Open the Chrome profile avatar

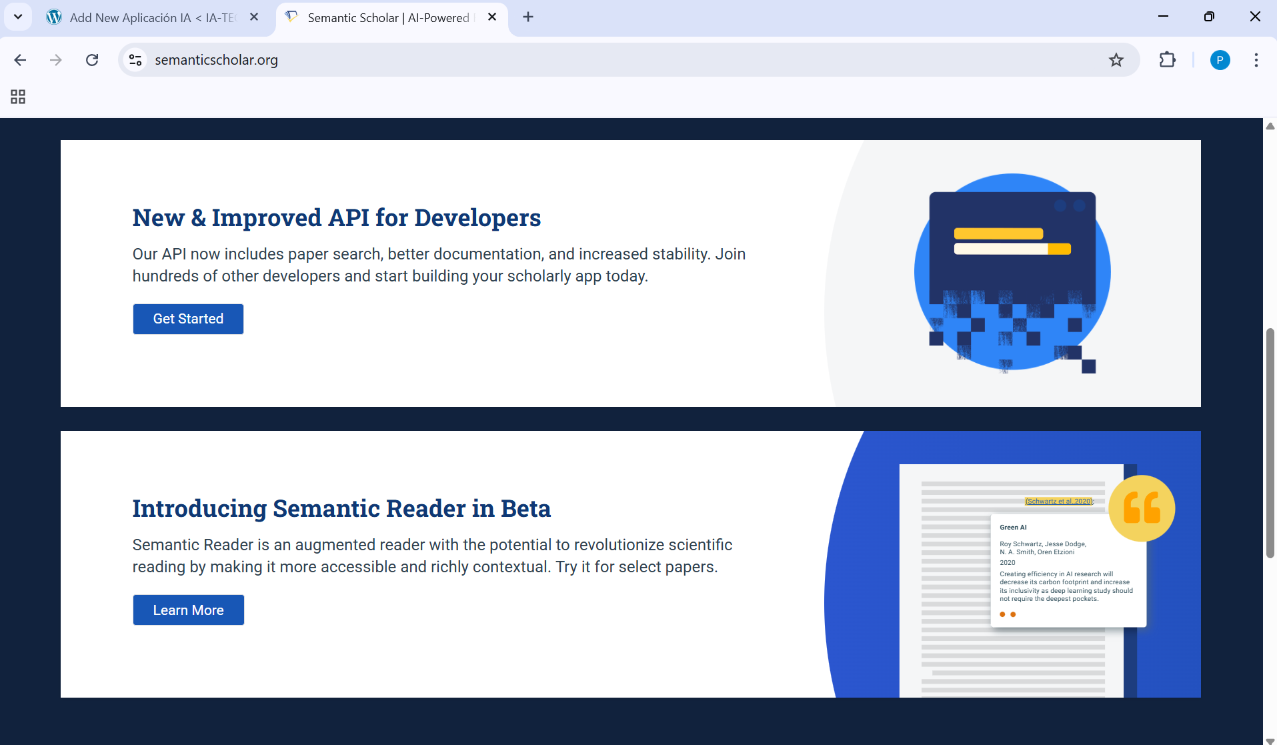pos(1220,60)
